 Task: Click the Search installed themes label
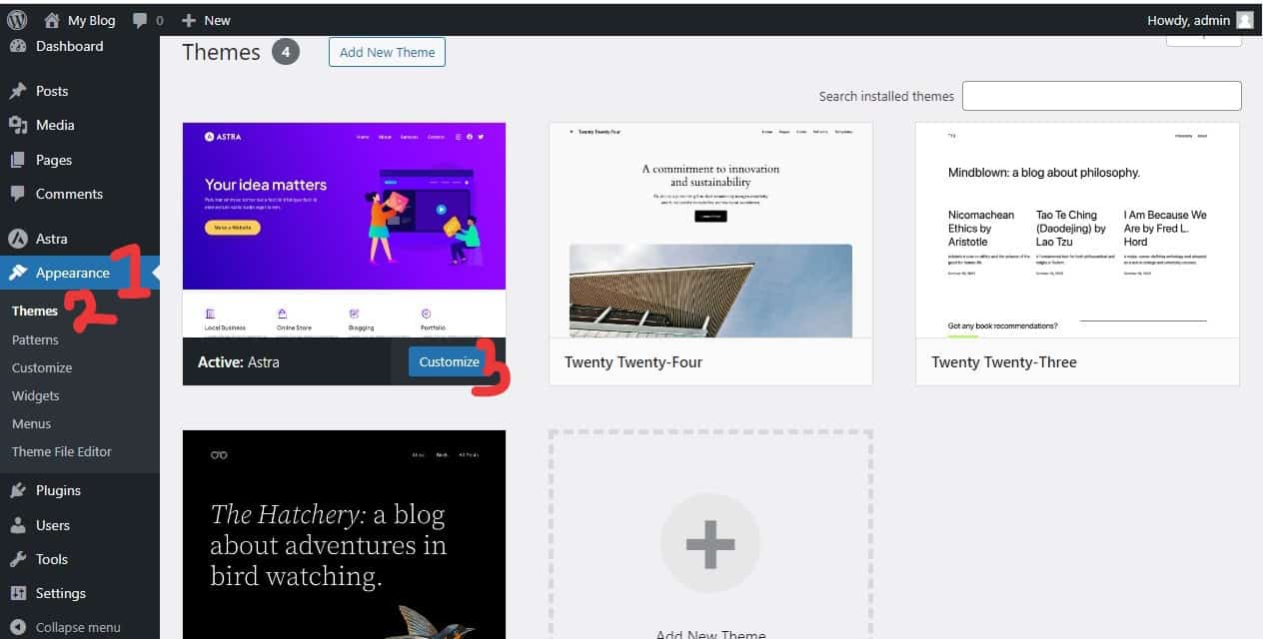click(886, 96)
